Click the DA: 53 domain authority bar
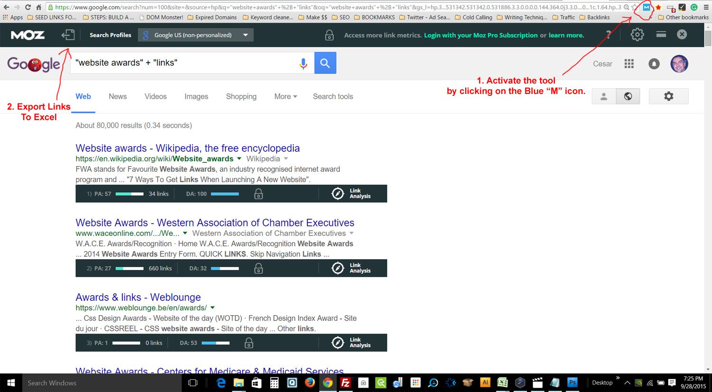 [215, 343]
